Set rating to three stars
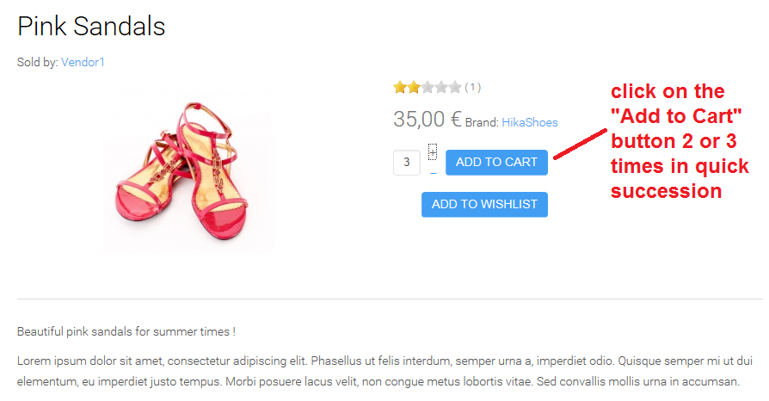 [x=428, y=87]
